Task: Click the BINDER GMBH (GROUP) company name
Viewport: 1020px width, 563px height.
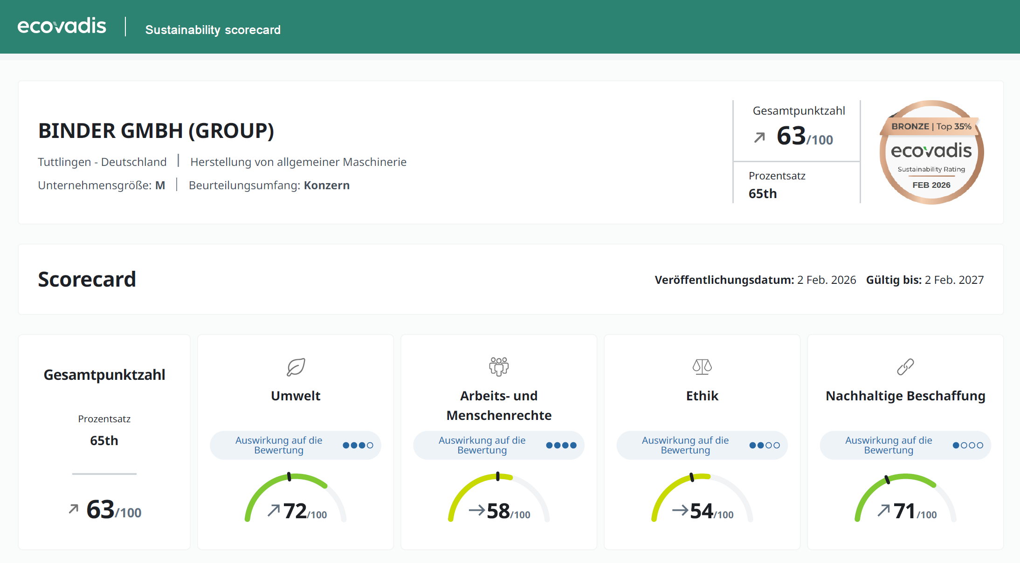Action: pyautogui.click(x=156, y=131)
